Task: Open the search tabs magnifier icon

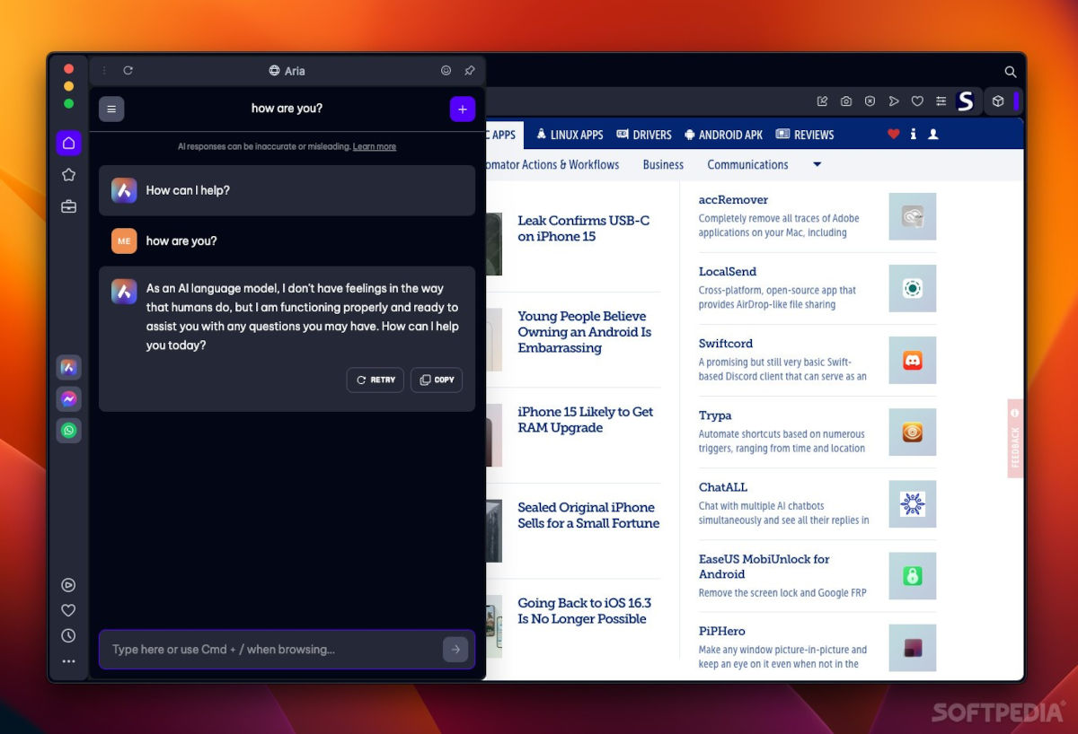Action: tap(1011, 72)
